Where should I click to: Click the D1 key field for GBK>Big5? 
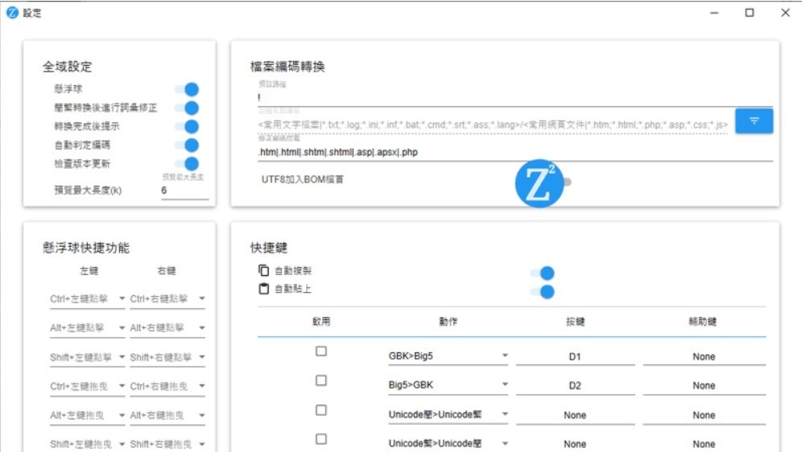(574, 356)
